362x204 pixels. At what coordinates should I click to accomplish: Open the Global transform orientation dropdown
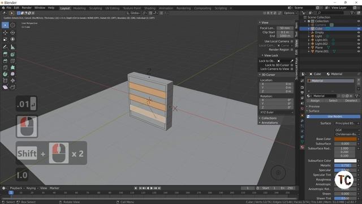(x=133, y=13)
